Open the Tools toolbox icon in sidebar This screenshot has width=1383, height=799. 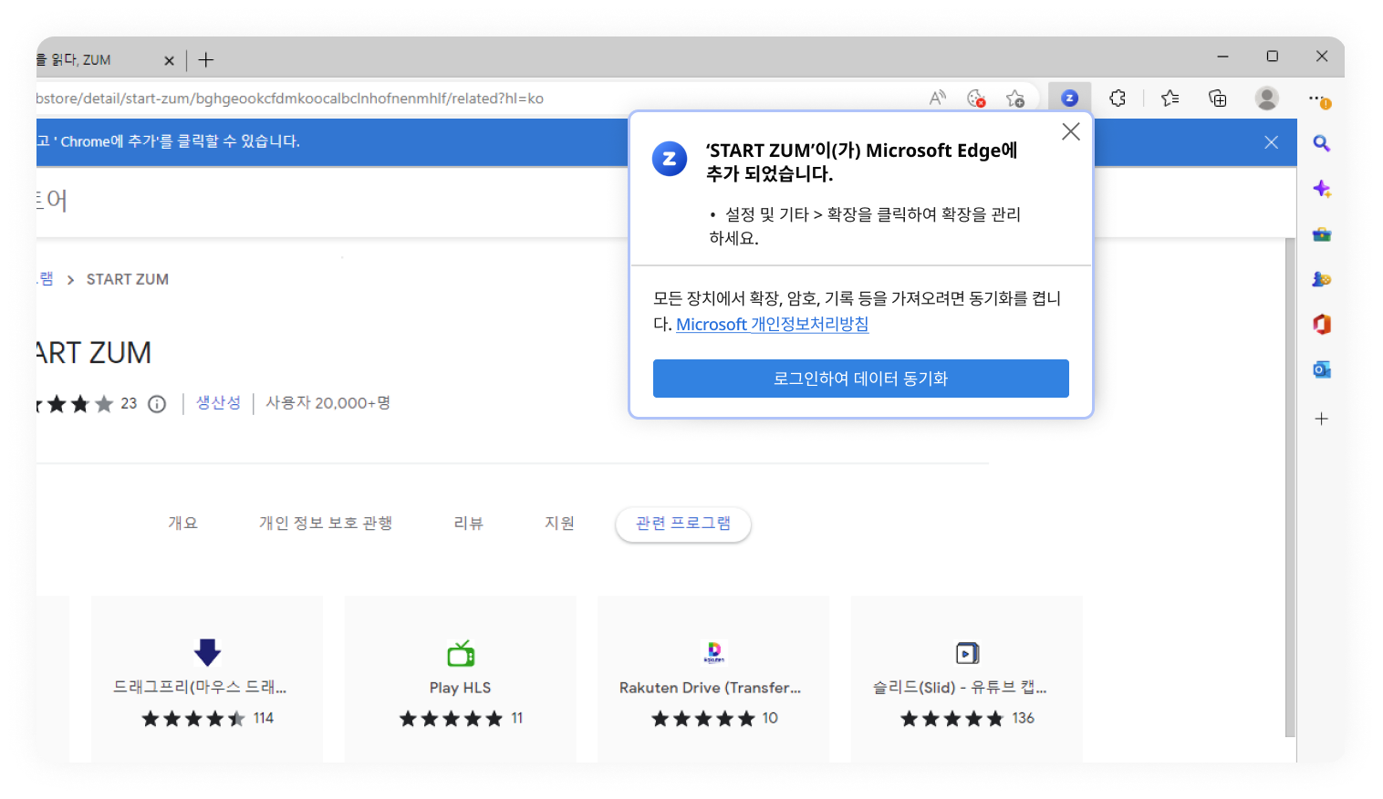click(x=1321, y=233)
